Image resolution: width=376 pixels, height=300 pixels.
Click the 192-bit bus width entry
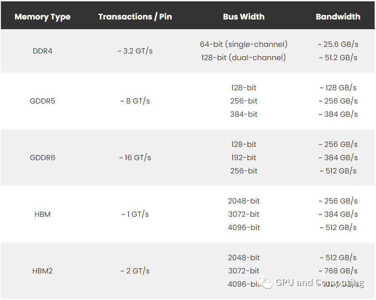coord(244,158)
